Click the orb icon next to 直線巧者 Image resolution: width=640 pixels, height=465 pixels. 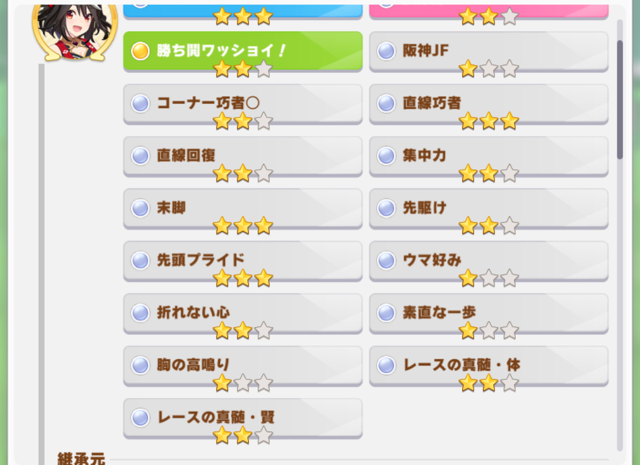point(386,103)
